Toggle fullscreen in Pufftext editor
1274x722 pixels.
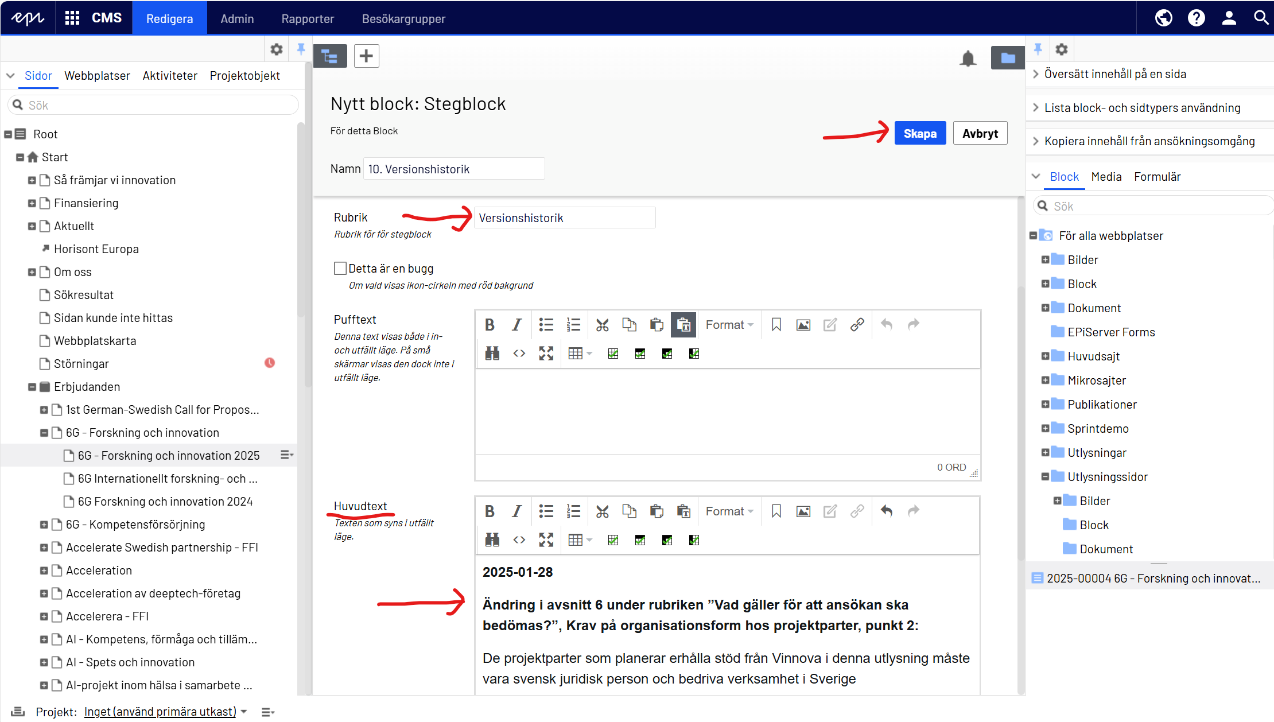click(546, 354)
